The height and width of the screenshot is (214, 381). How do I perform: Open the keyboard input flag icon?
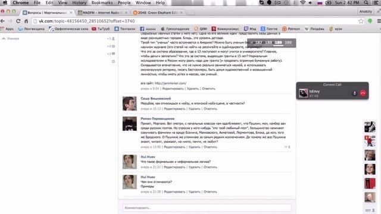[320, 3]
